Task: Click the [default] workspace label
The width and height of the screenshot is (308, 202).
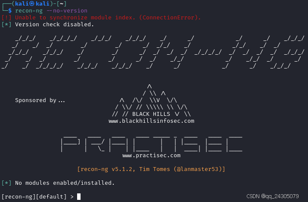Action: click(x=51, y=197)
